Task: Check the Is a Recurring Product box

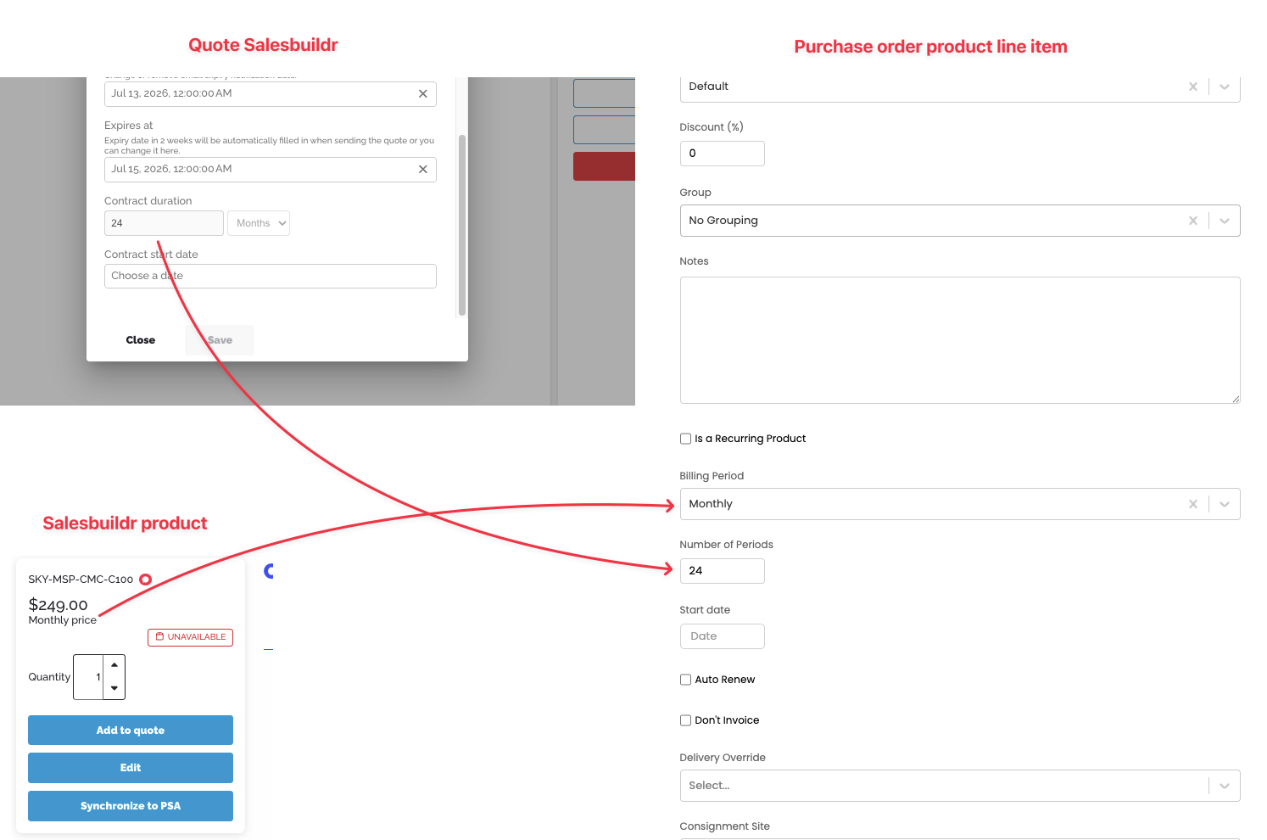Action: pyautogui.click(x=685, y=439)
